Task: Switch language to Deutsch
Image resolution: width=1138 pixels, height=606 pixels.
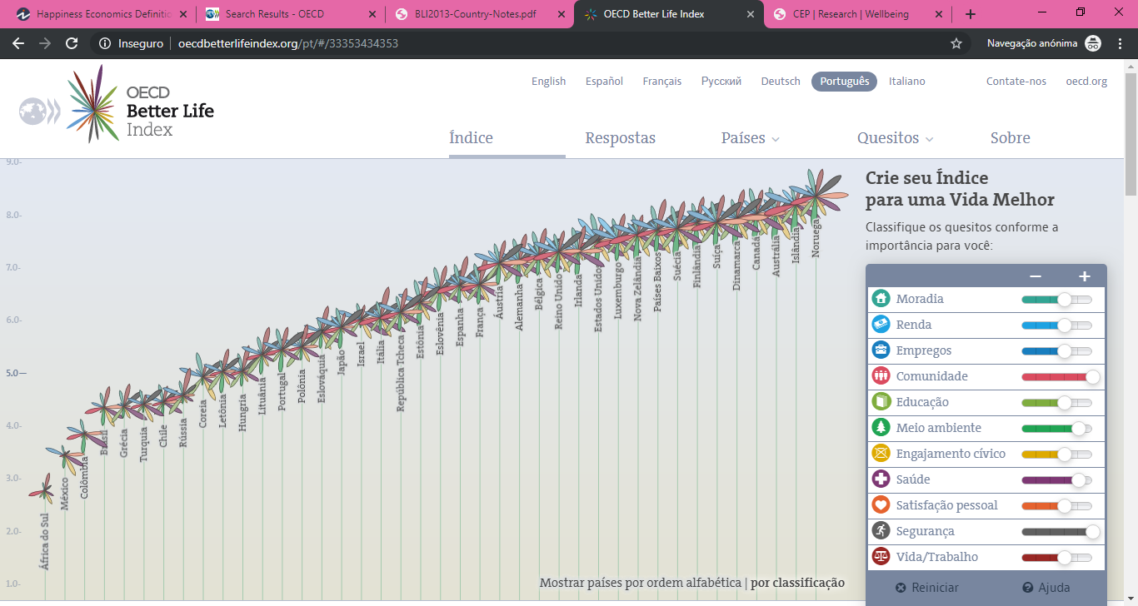Action: (781, 81)
